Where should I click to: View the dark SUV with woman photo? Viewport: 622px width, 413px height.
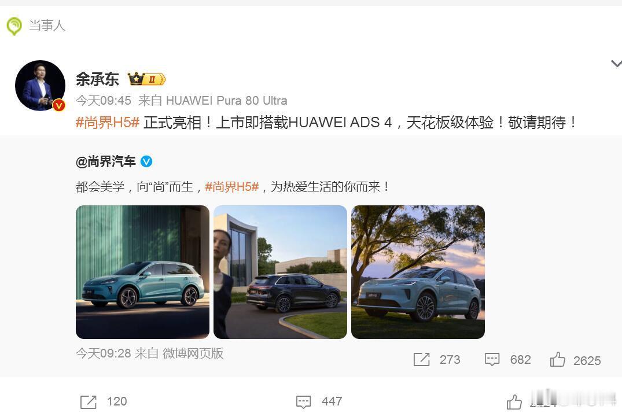point(280,272)
